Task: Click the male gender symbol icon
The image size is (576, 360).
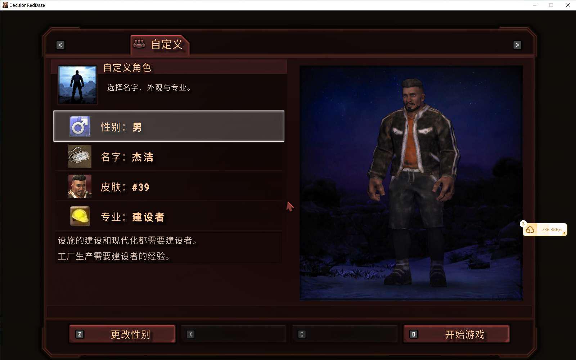Action: coord(80,126)
